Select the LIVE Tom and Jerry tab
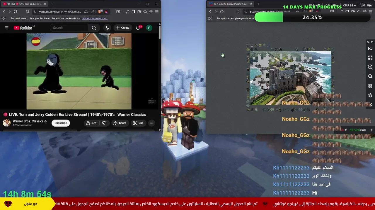This screenshot has width=375, height=210. pos(25,4)
